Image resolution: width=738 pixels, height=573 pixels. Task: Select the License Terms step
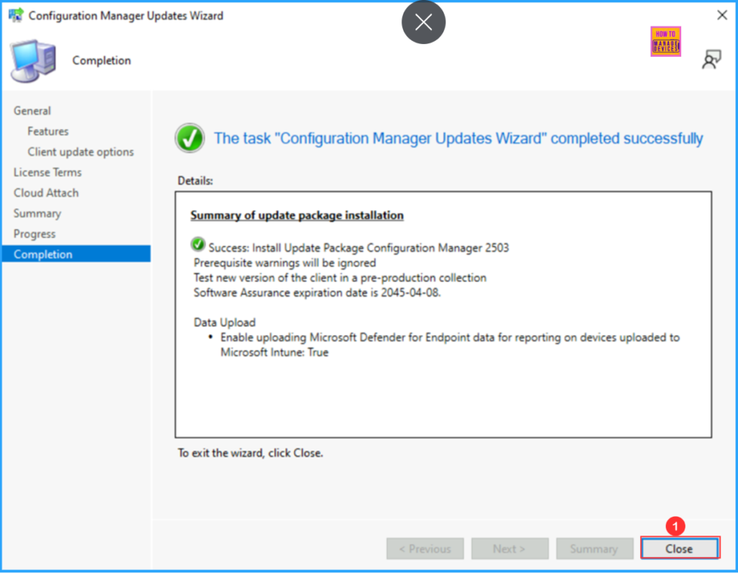click(48, 172)
